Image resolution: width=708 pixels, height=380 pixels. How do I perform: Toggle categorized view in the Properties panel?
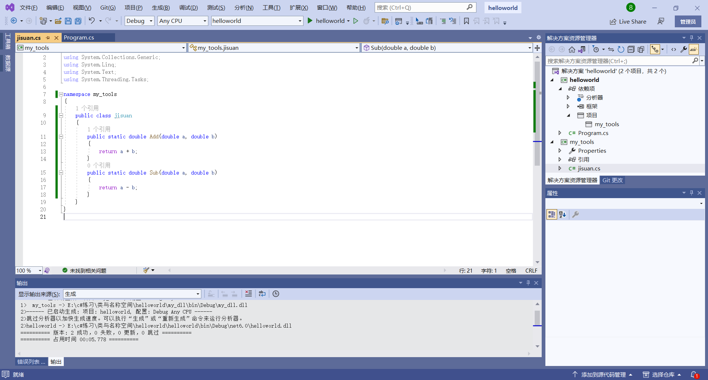point(552,214)
